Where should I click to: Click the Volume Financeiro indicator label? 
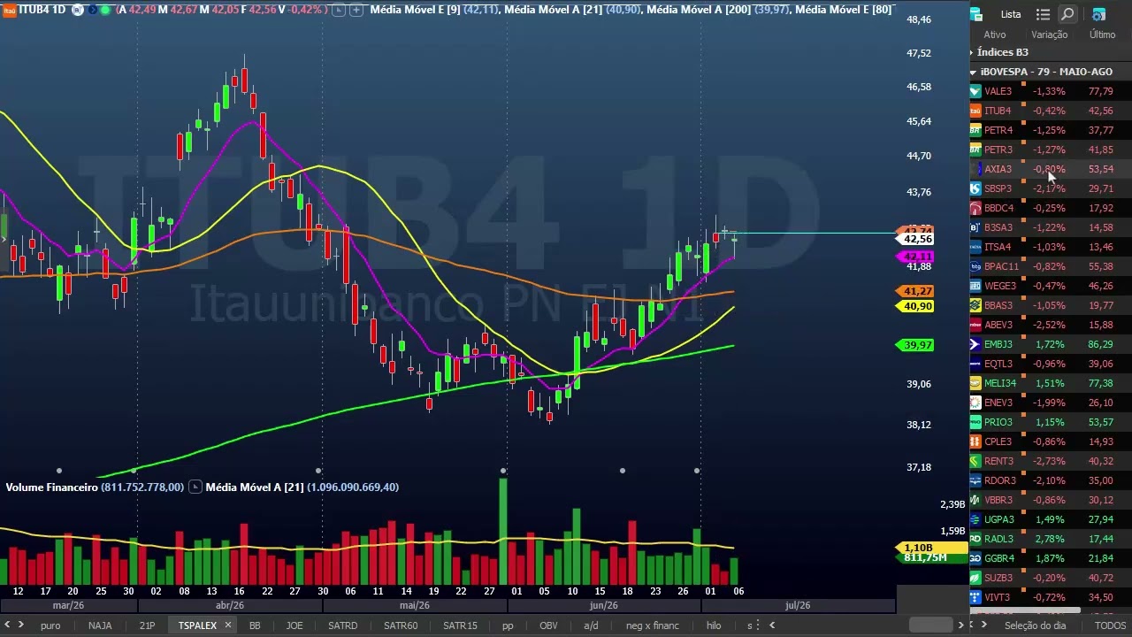click(x=51, y=487)
